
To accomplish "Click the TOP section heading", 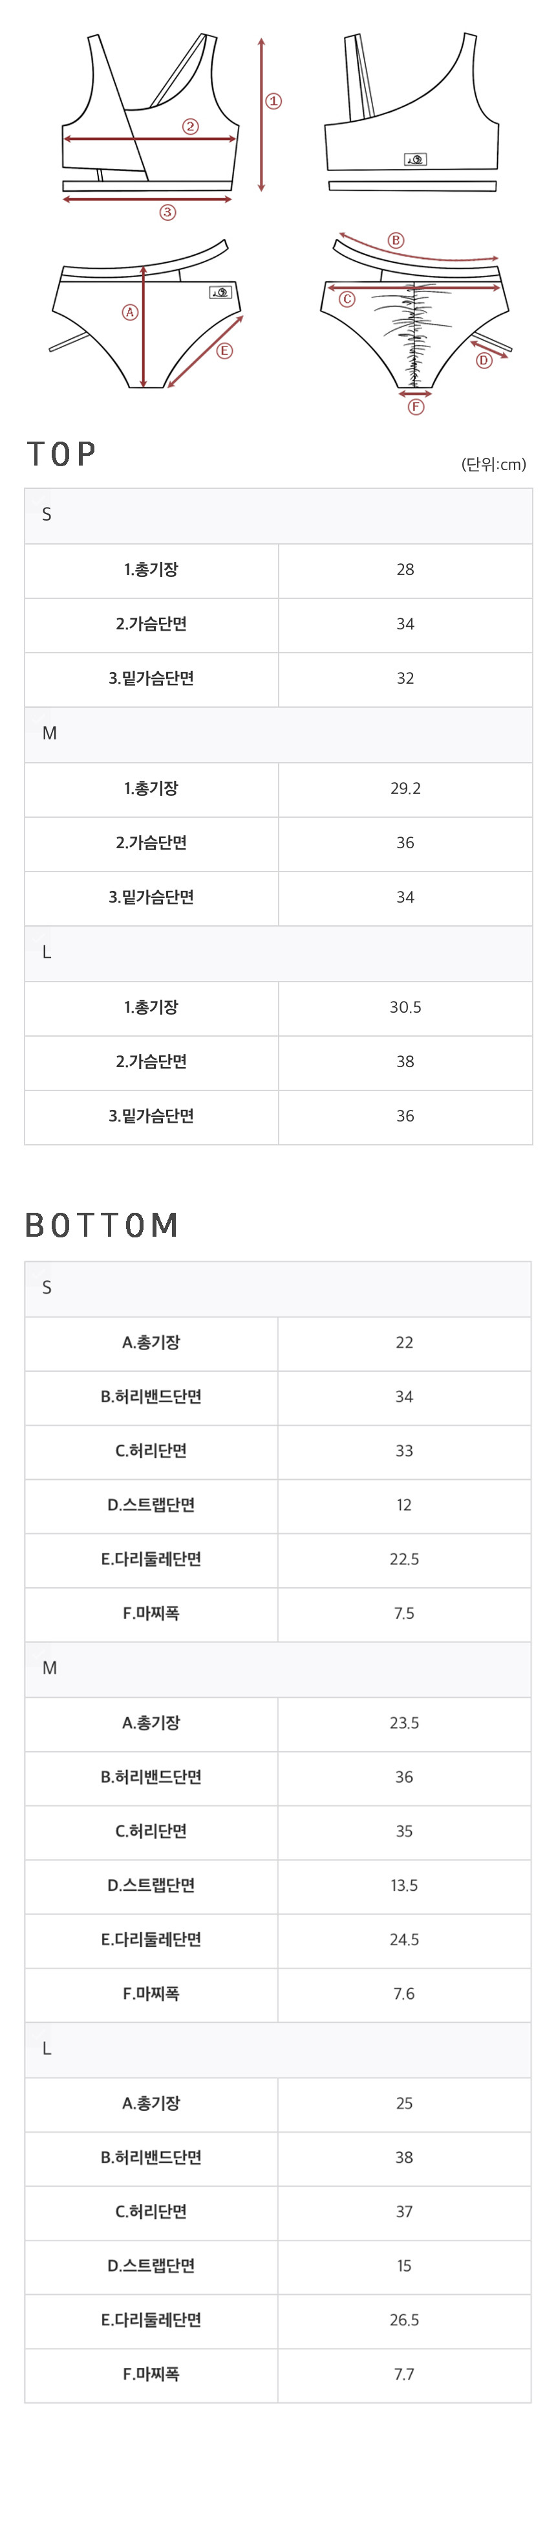I will pyautogui.click(x=61, y=454).
